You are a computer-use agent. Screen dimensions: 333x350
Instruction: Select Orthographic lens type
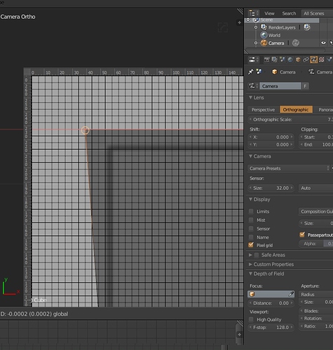pos(296,109)
